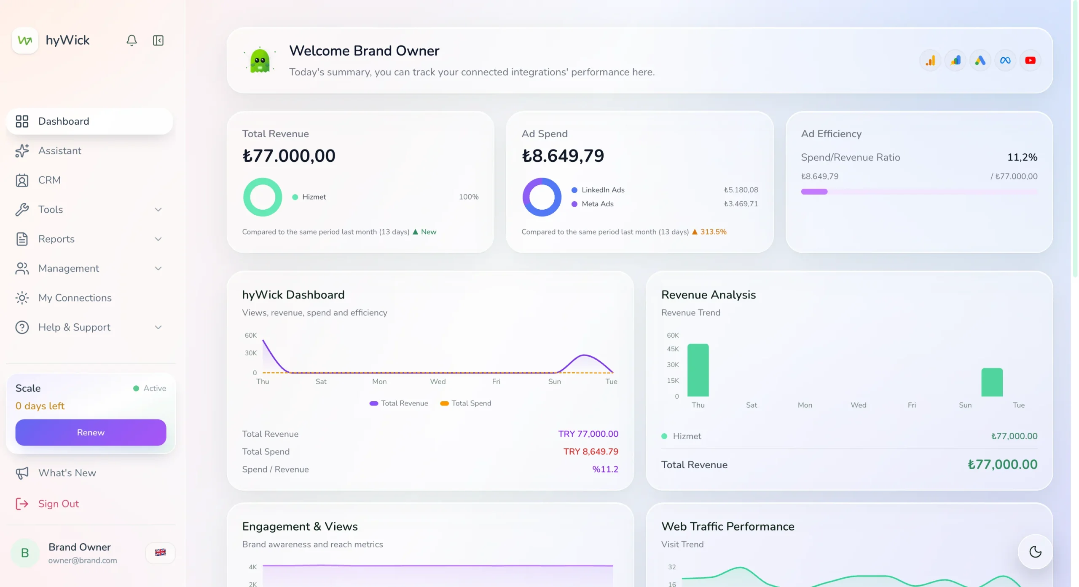This screenshot has height=587, width=1079.
Task: Click the notification bell icon
Action: coord(132,40)
